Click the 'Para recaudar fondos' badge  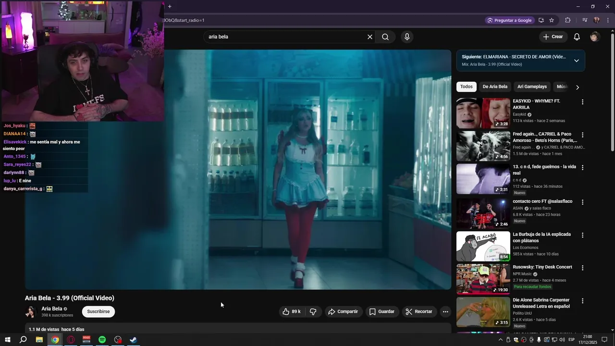[x=532, y=287]
